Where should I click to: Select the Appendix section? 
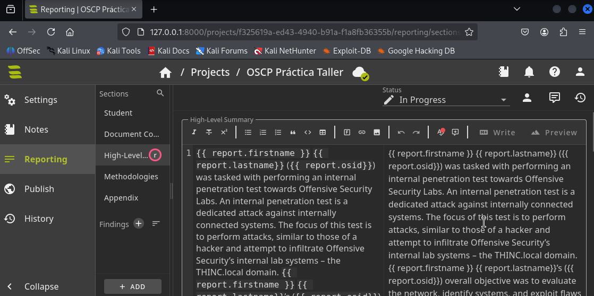[x=133, y=198]
